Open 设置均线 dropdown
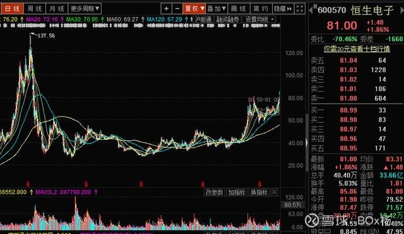The width and height of the screenshot is (404, 234). coord(259,20)
